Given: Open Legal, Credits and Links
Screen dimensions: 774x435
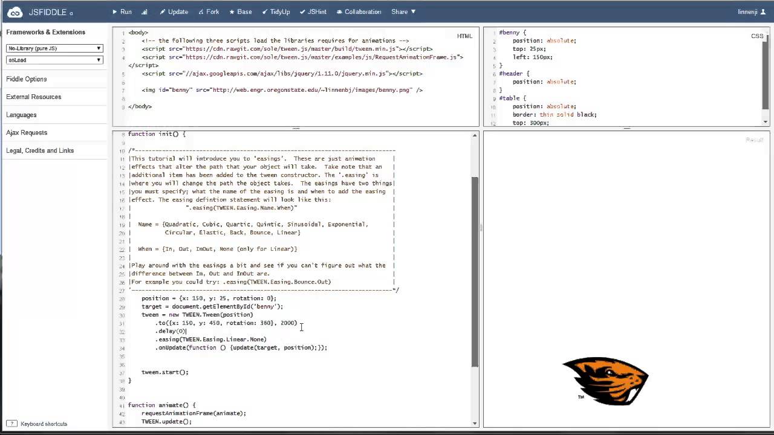Looking at the screenshot, I should coord(40,150).
